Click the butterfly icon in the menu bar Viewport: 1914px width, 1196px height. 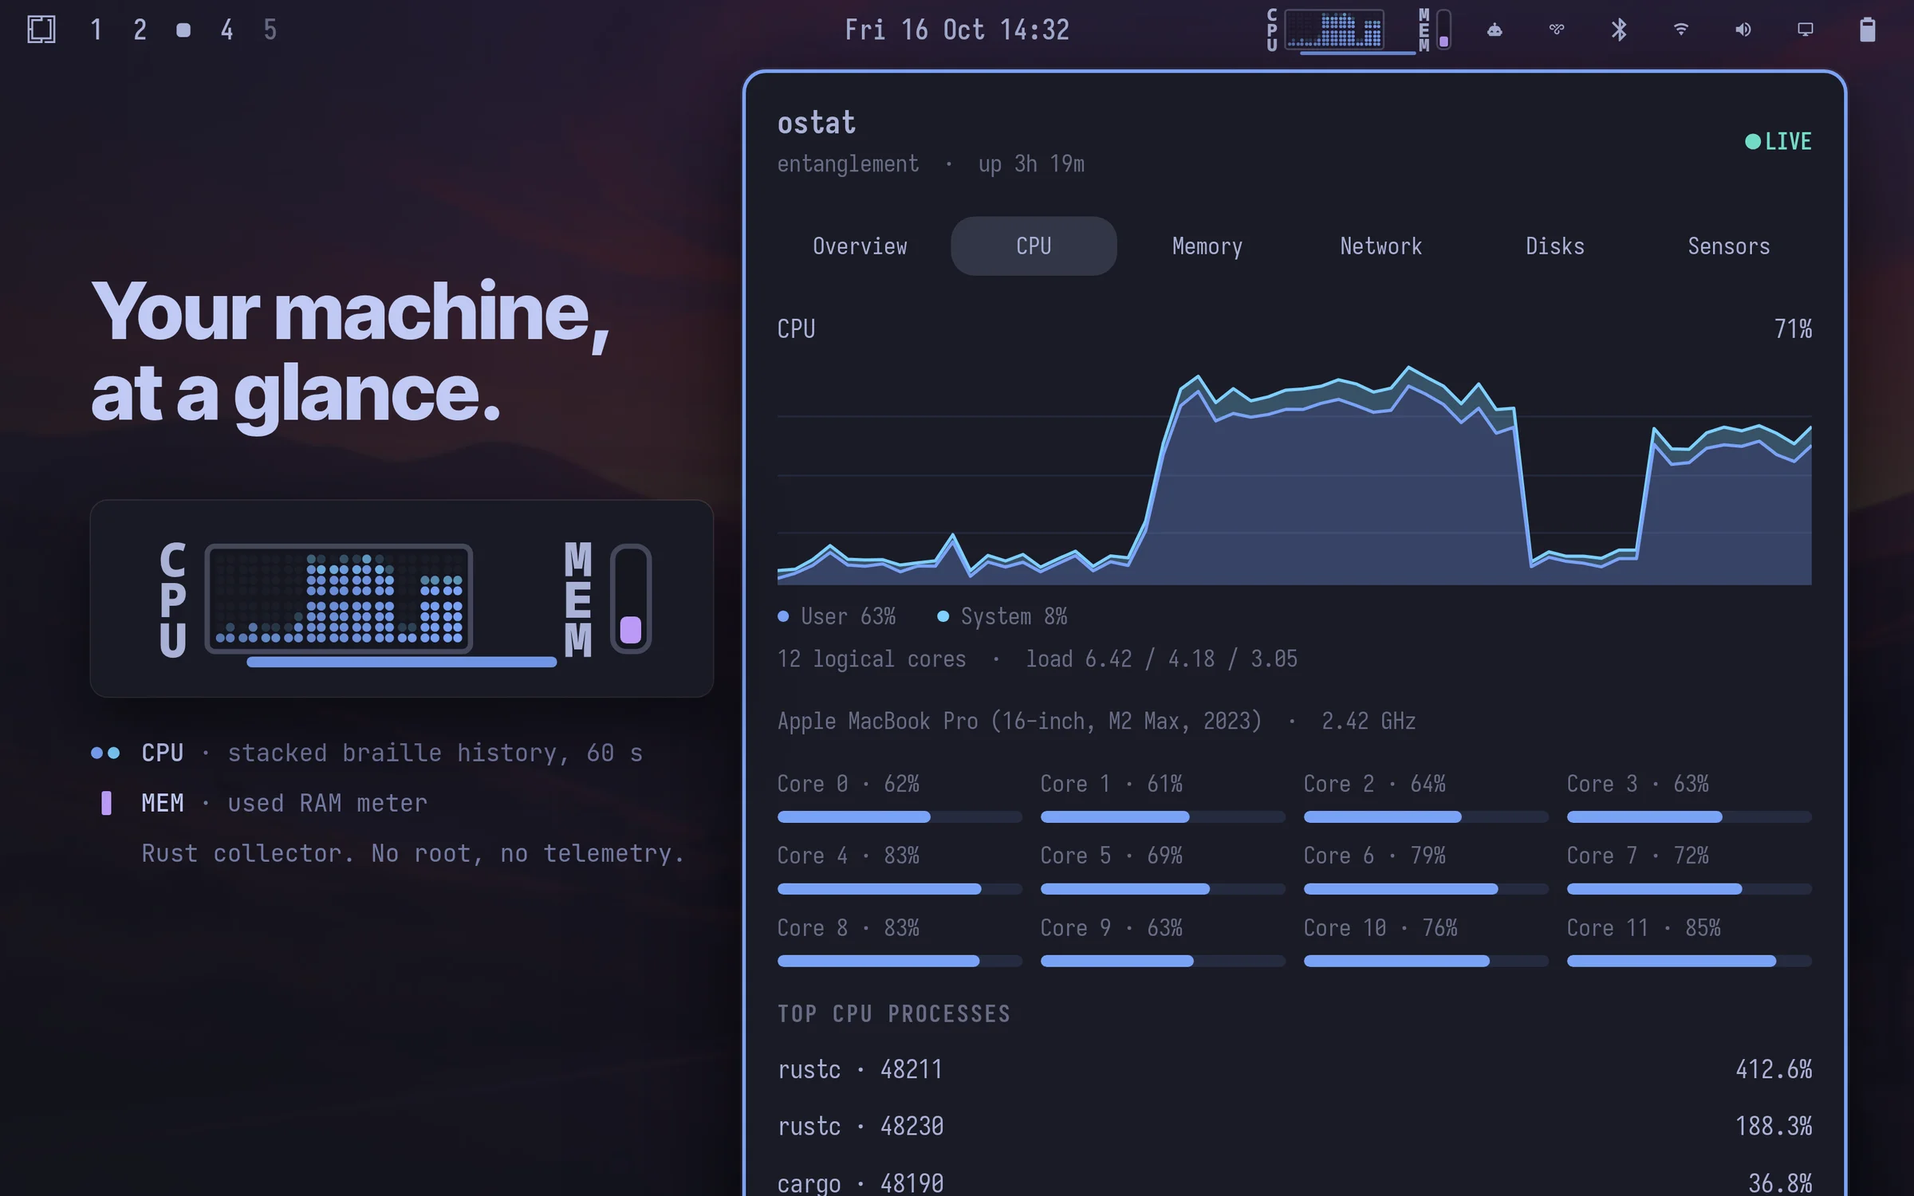[1557, 30]
